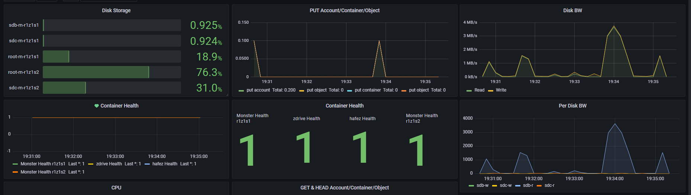The width and height of the screenshot is (691, 195).
Task: Open the PUT Account/Container/Object panel menu
Action: pyautogui.click(x=345, y=10)
